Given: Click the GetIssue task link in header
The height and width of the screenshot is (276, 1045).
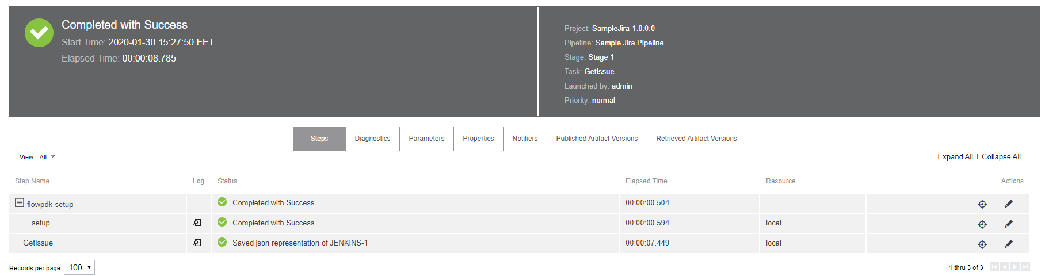Looking at the screenshot, I should (599, 71).
